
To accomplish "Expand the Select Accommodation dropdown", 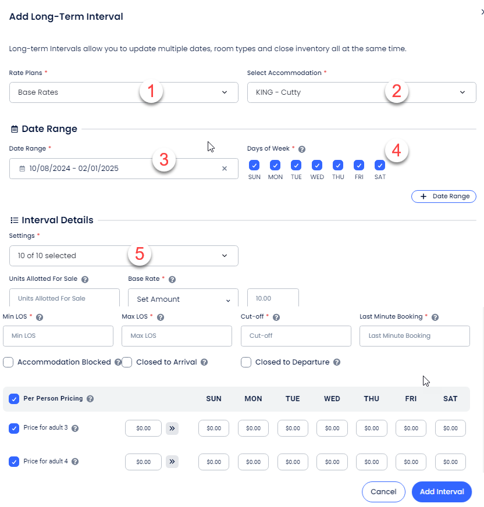I will [361, 92].
